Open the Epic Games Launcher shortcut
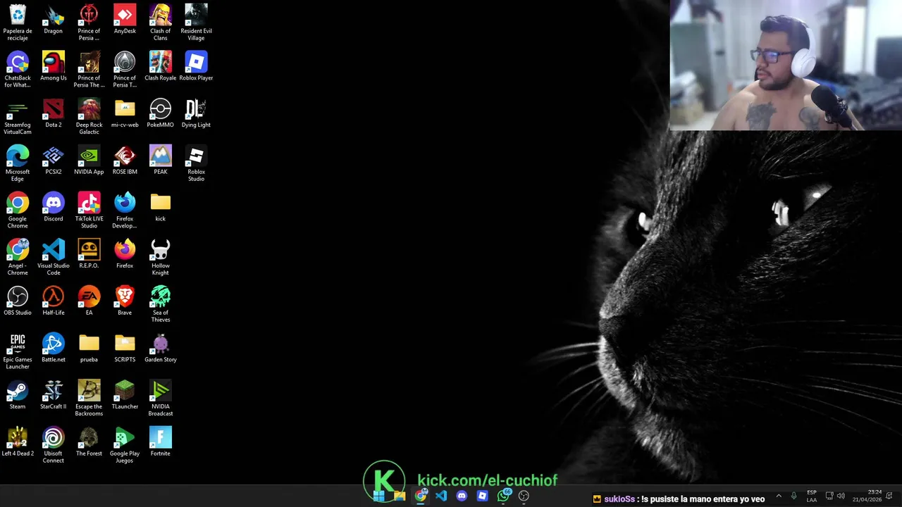The width and height of the screenshot is (902, 507). [x=18, y=351]
